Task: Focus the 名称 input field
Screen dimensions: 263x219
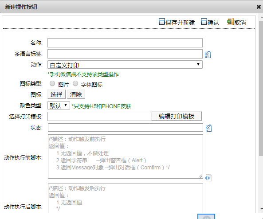Action: pos(125,43)
